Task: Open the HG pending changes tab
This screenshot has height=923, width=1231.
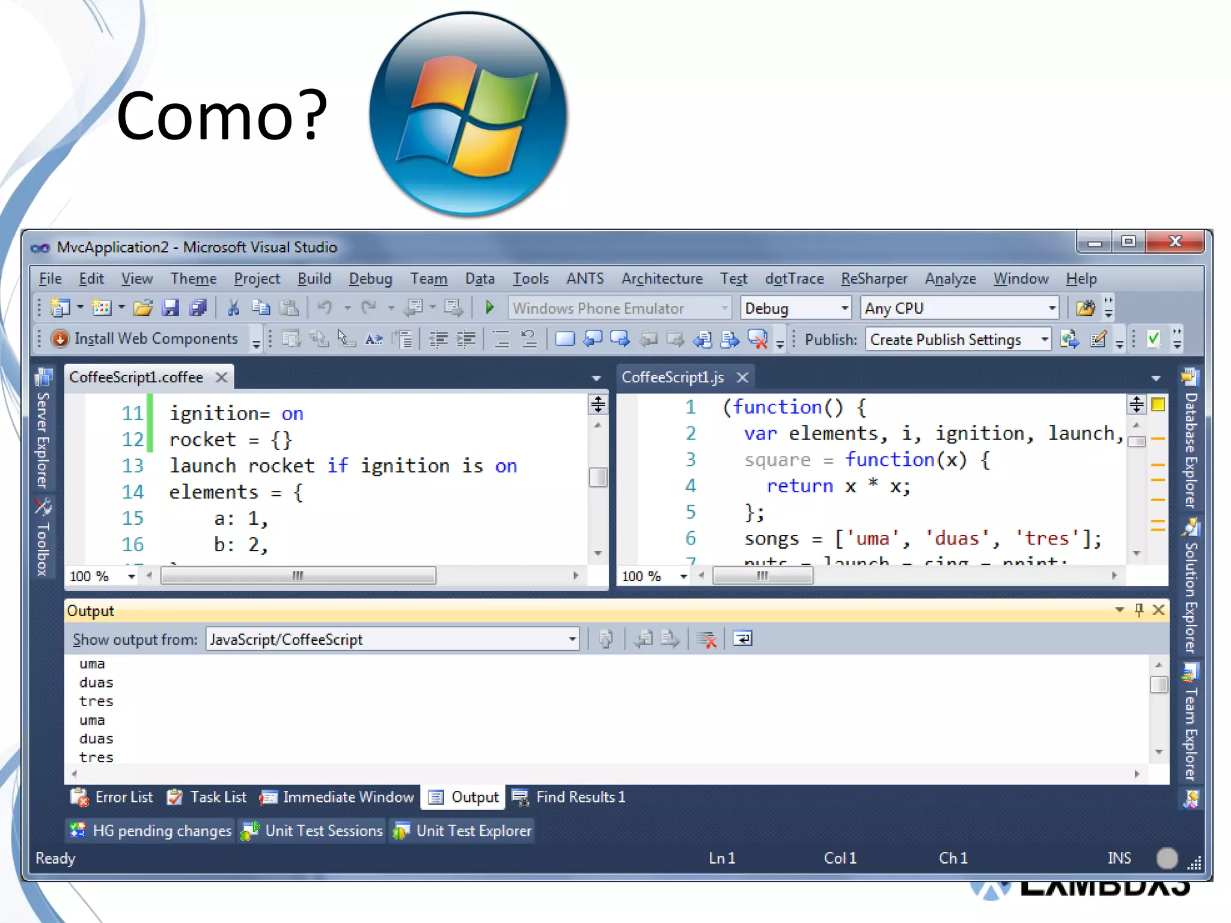Action: coord(150,831)
